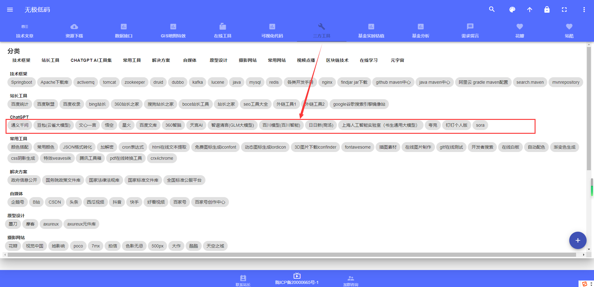Click the Sogou input method tray icon
Screen dimensions: 594x287
pyautogui.click(x=584, y=284)
